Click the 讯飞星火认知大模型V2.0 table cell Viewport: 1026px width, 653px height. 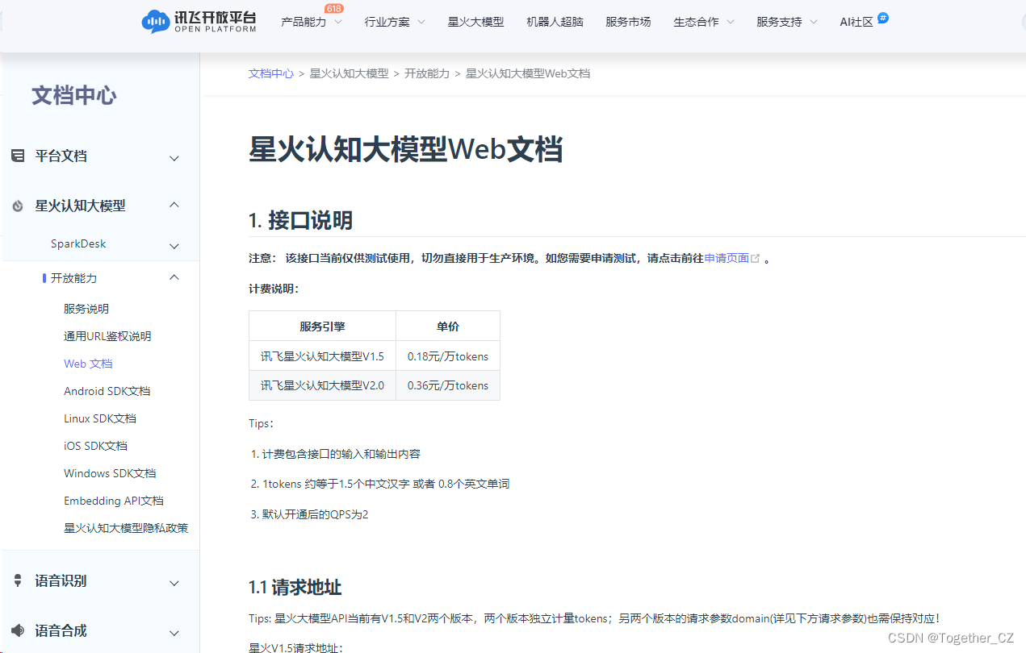[322, 385]
